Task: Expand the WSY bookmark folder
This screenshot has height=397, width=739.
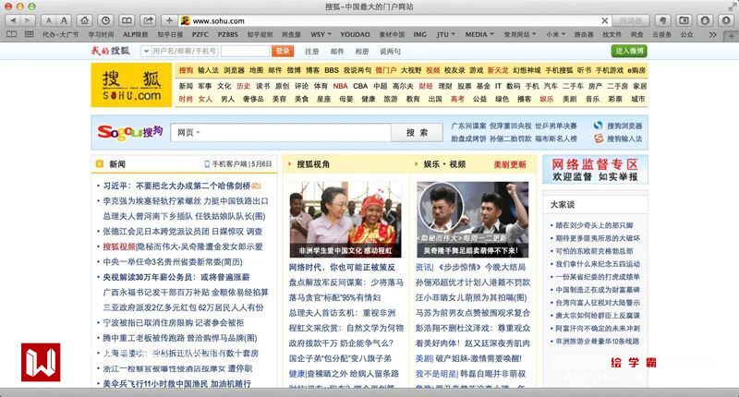Action: click(321, 34)
